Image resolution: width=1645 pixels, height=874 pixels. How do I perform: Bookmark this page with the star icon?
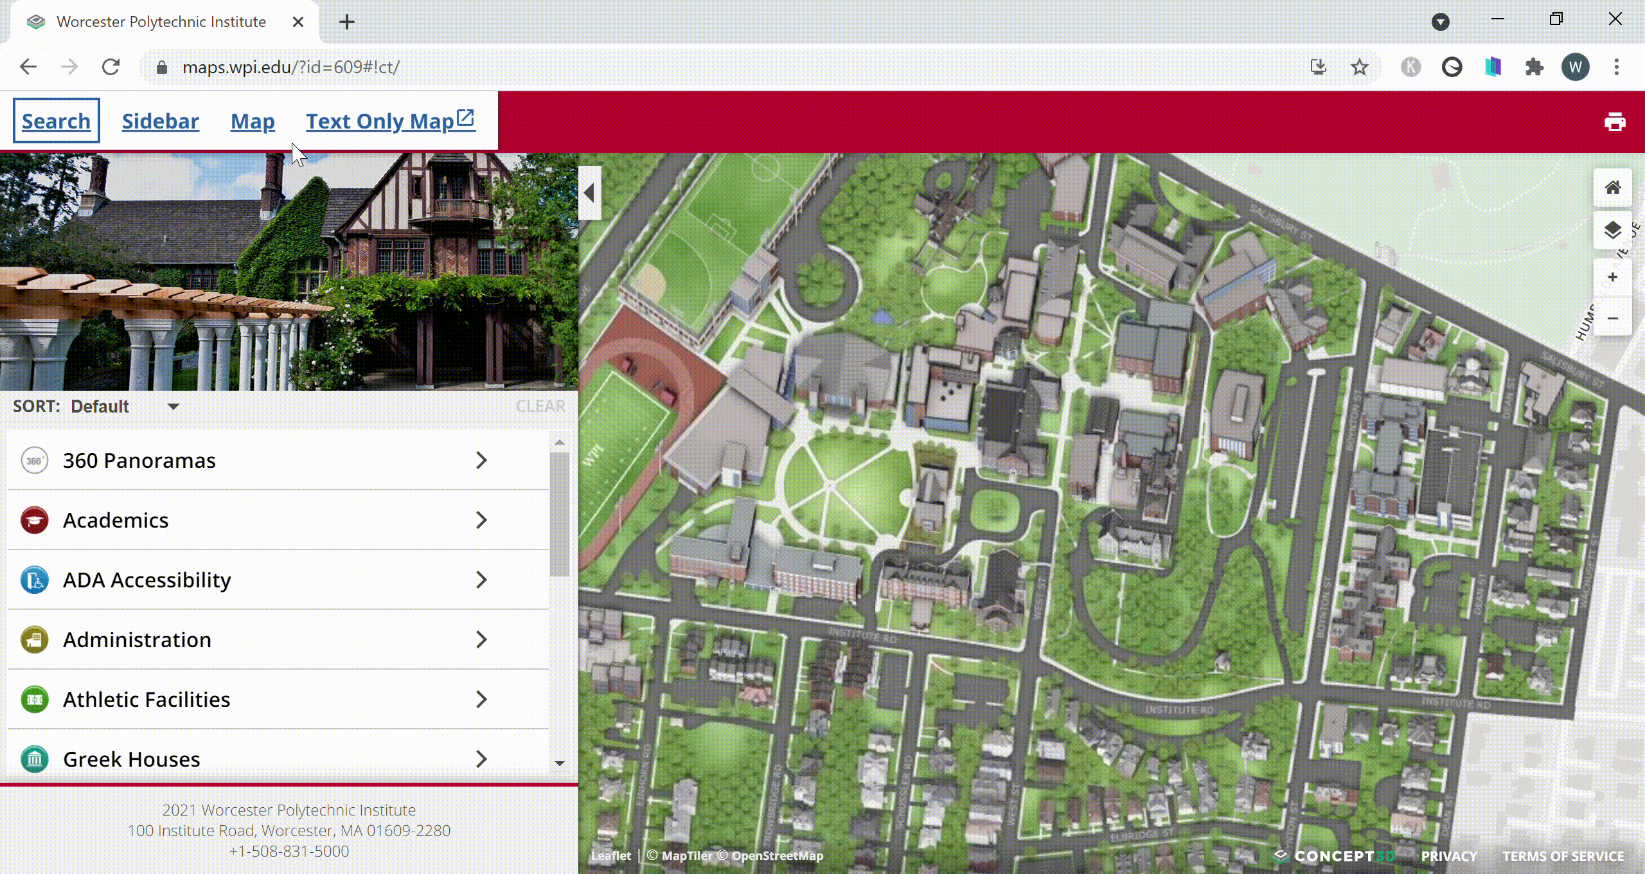(x=1359, y=67)
